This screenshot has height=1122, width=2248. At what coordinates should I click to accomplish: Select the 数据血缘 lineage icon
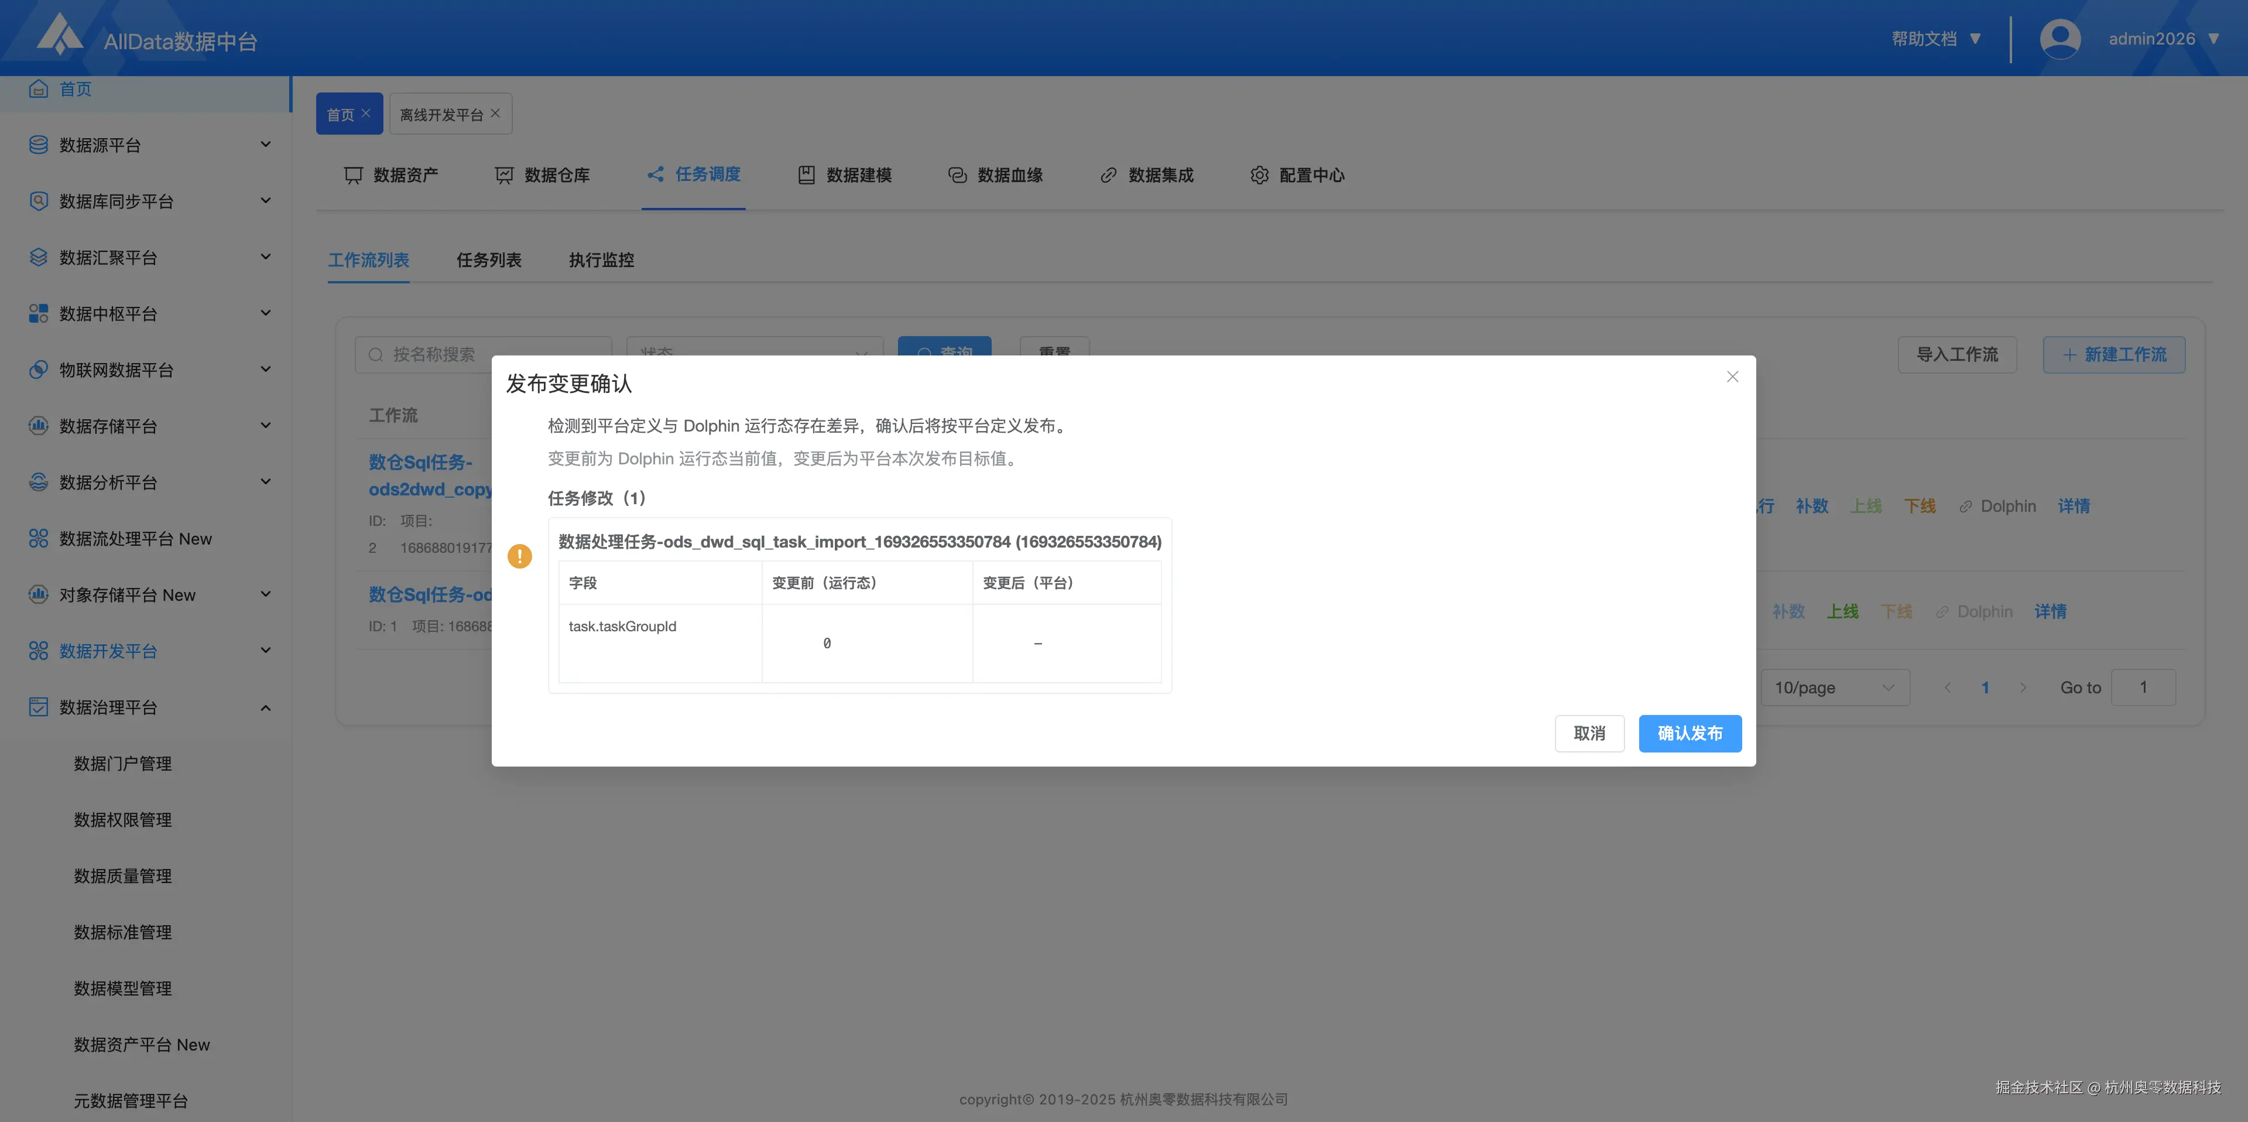tap(957, 175)
